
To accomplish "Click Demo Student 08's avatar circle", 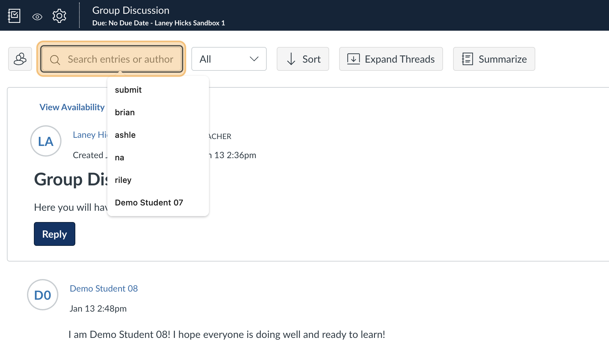I will click(x=42, y=295).
